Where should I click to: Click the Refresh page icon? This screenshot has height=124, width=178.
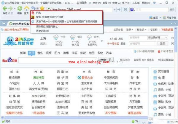coord(19,8)
